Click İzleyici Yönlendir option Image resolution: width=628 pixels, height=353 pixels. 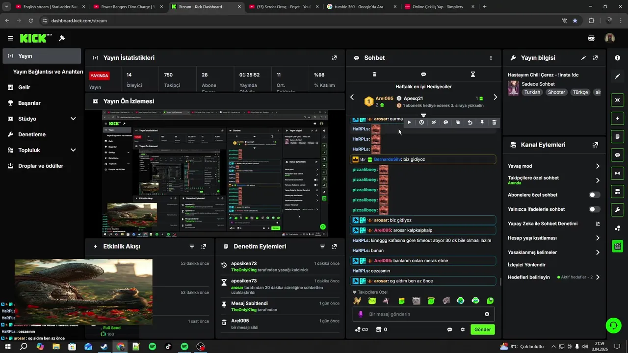click(x=526, y=265)
